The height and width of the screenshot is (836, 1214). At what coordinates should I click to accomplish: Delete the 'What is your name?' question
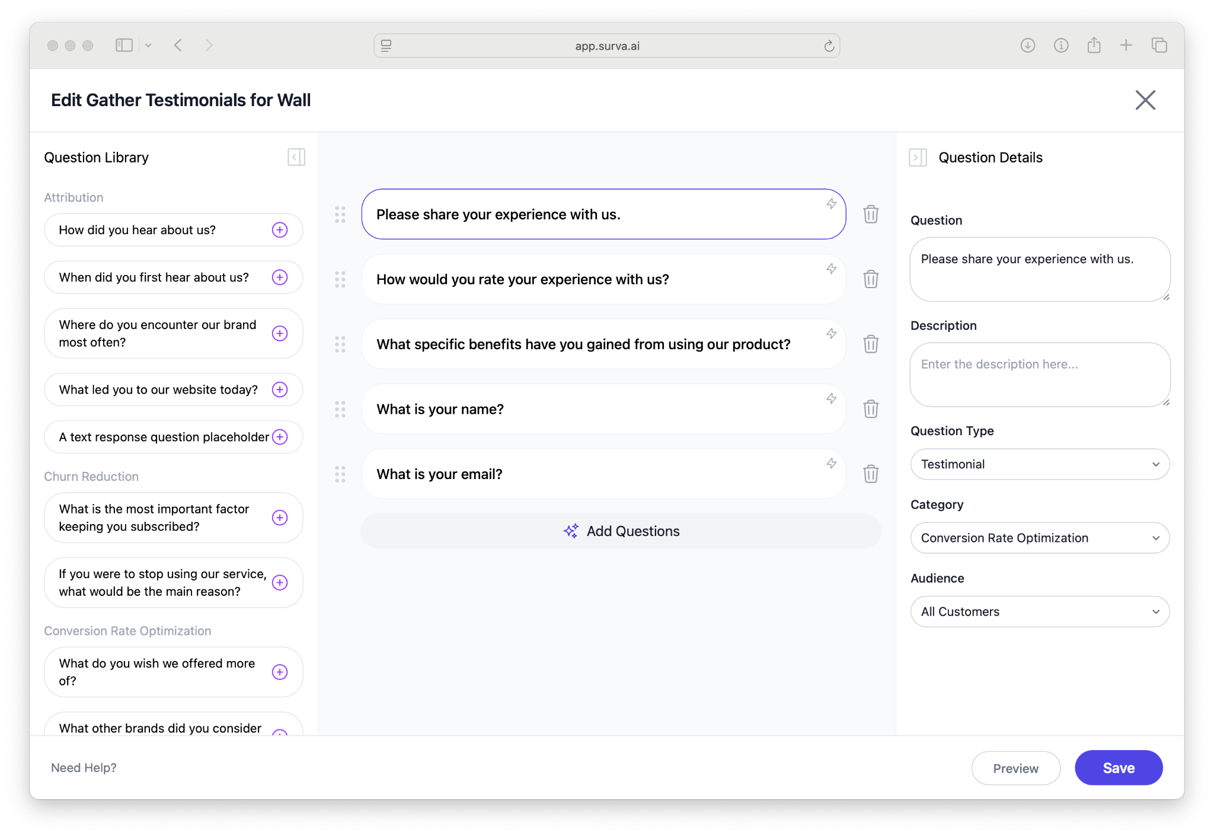pyautogui.click(x=870, y=409)
